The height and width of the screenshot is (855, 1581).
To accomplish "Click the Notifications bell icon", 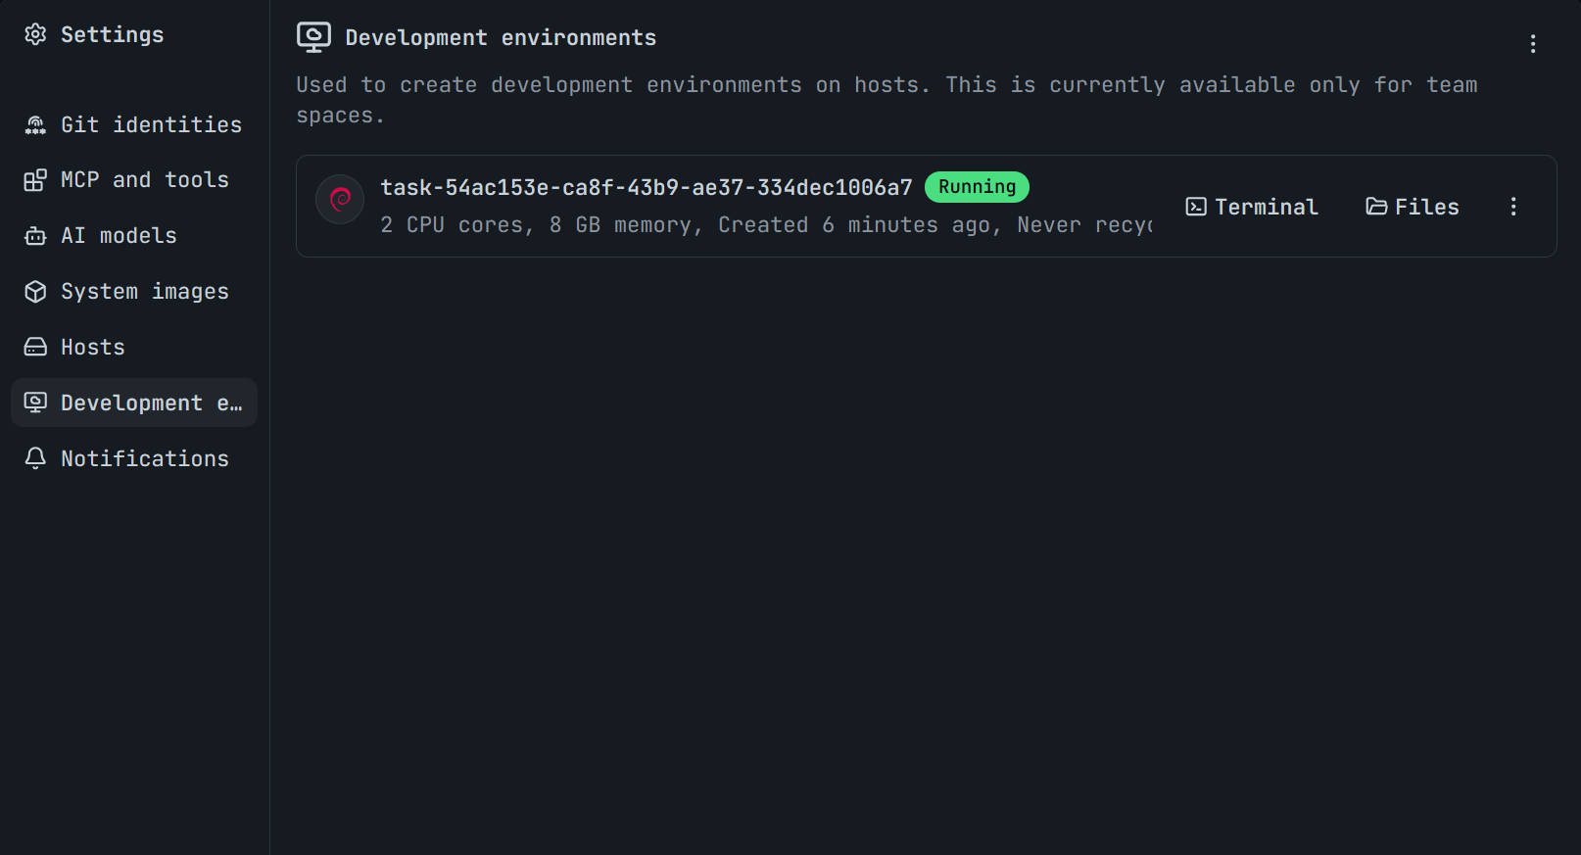I will tap(35, 458).
